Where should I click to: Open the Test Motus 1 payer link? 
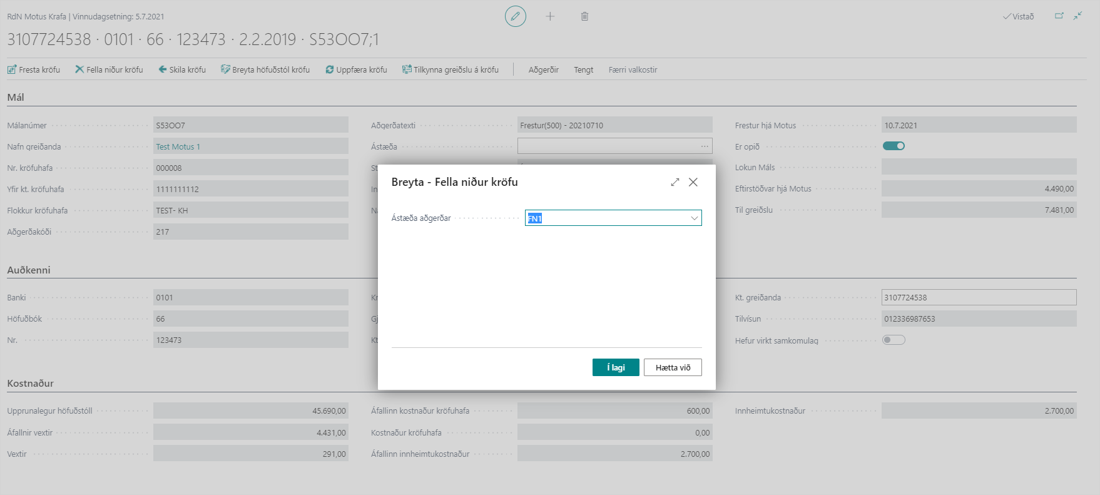pos(178,146)
